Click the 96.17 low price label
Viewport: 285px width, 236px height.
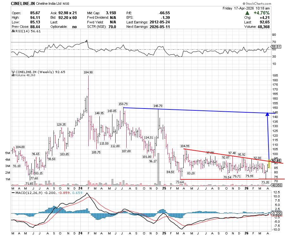pyautogui.click(x=153, y=161)
